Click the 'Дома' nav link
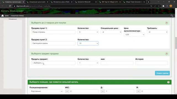177x99 pixels. (7, 16)
